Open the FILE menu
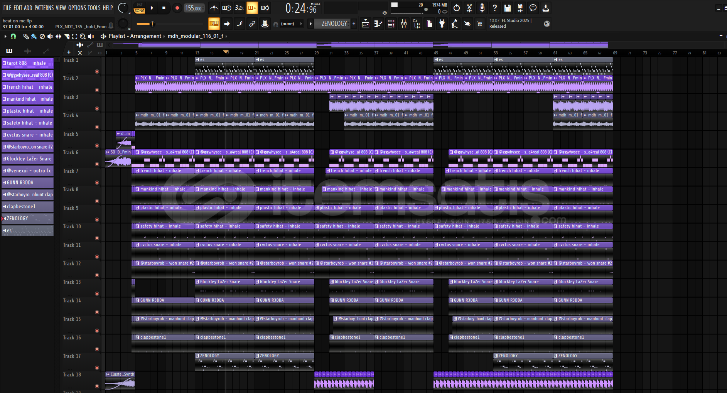Image resolution: width=727 pixels, height=393 pixels. pos(7,8)
